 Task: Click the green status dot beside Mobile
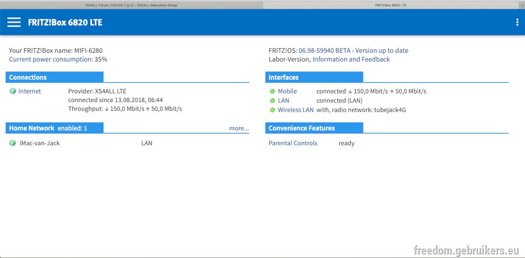click(272, 91)
